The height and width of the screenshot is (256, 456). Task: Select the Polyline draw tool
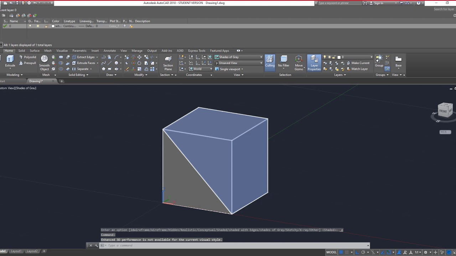[x=104, y=57]
